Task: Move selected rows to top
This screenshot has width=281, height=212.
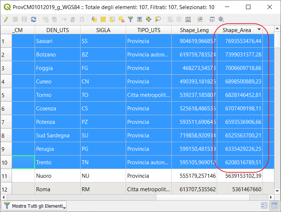Action: [x=140, y=19]
